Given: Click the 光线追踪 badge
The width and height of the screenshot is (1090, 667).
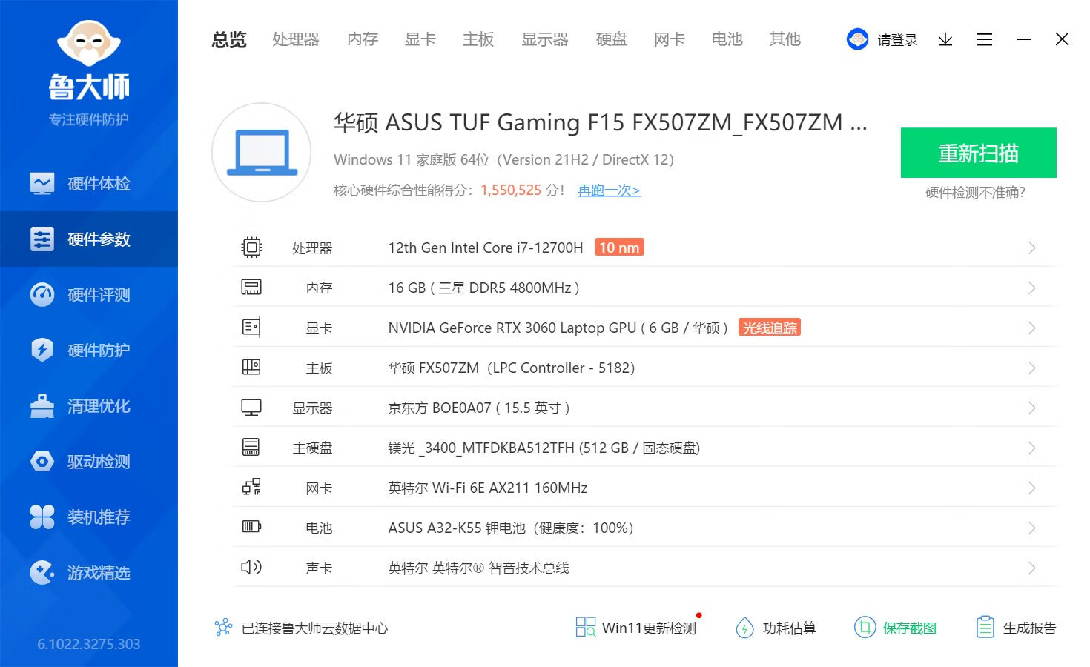Looking at the screenshot, I should pos(770,328).
